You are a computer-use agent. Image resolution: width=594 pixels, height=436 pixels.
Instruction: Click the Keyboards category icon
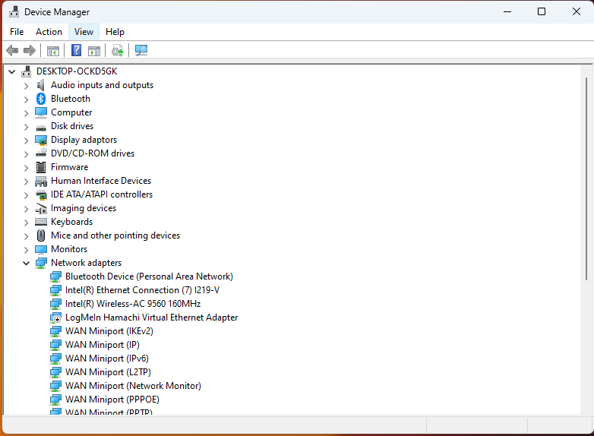pos(41,222)
